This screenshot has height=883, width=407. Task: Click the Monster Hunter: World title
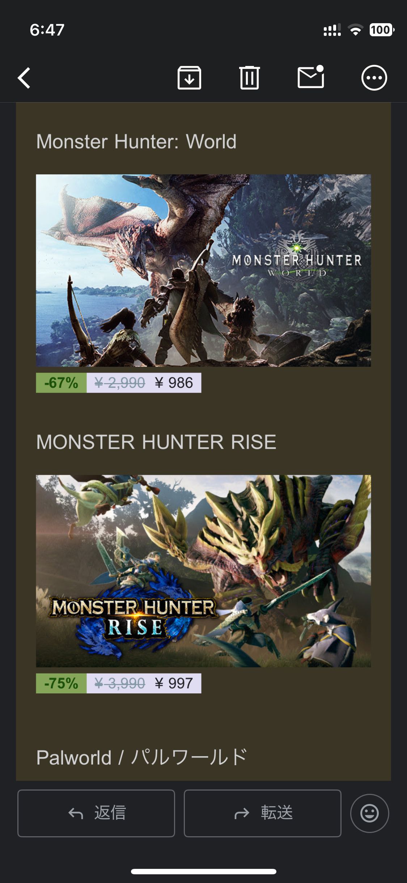coord(136,141)
